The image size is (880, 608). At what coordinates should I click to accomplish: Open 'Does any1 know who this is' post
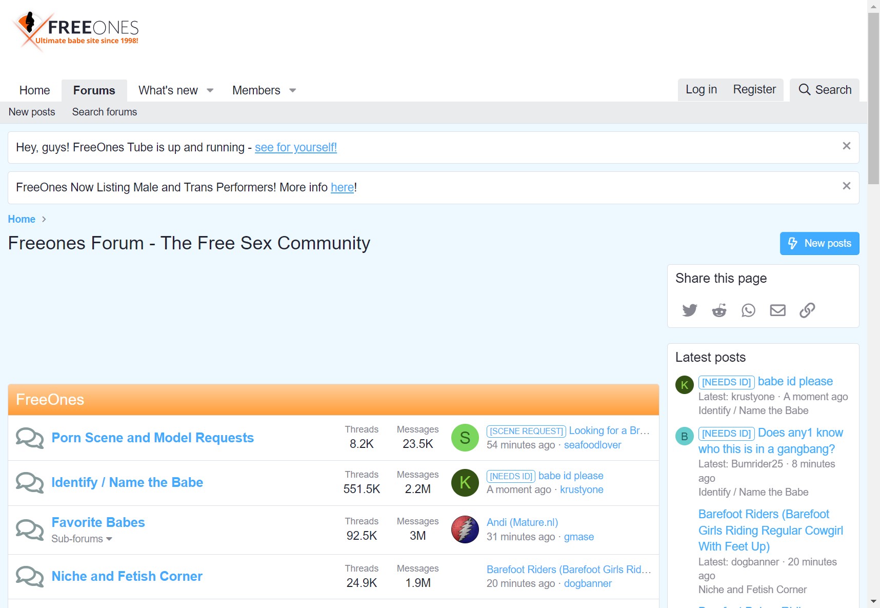tap(771, 441)
